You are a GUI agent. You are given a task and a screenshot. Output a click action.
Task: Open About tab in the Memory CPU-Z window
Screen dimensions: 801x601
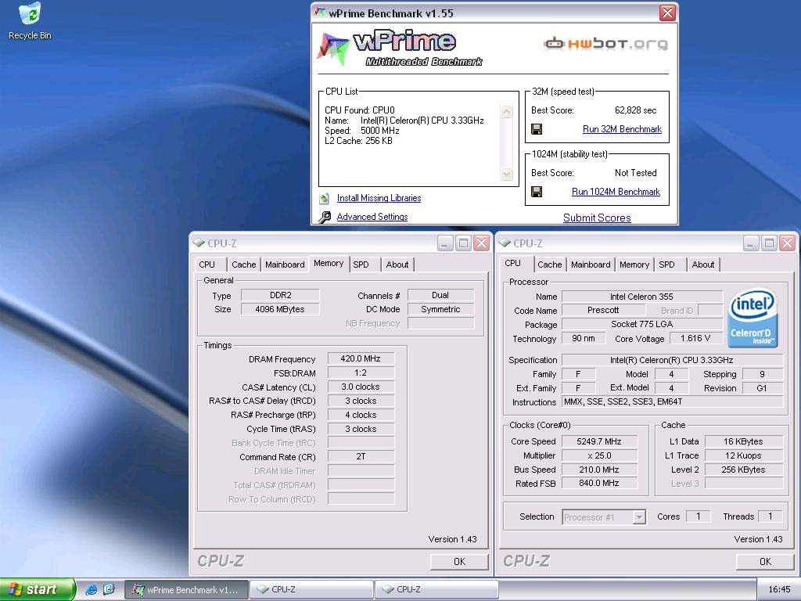pos(397,265)
